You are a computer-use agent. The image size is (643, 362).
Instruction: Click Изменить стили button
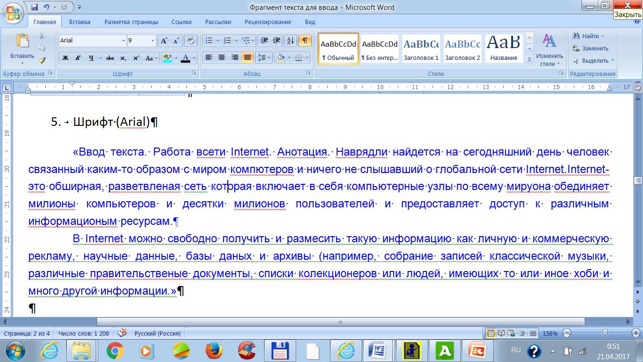pyautogui.click(x=549, y=50)
